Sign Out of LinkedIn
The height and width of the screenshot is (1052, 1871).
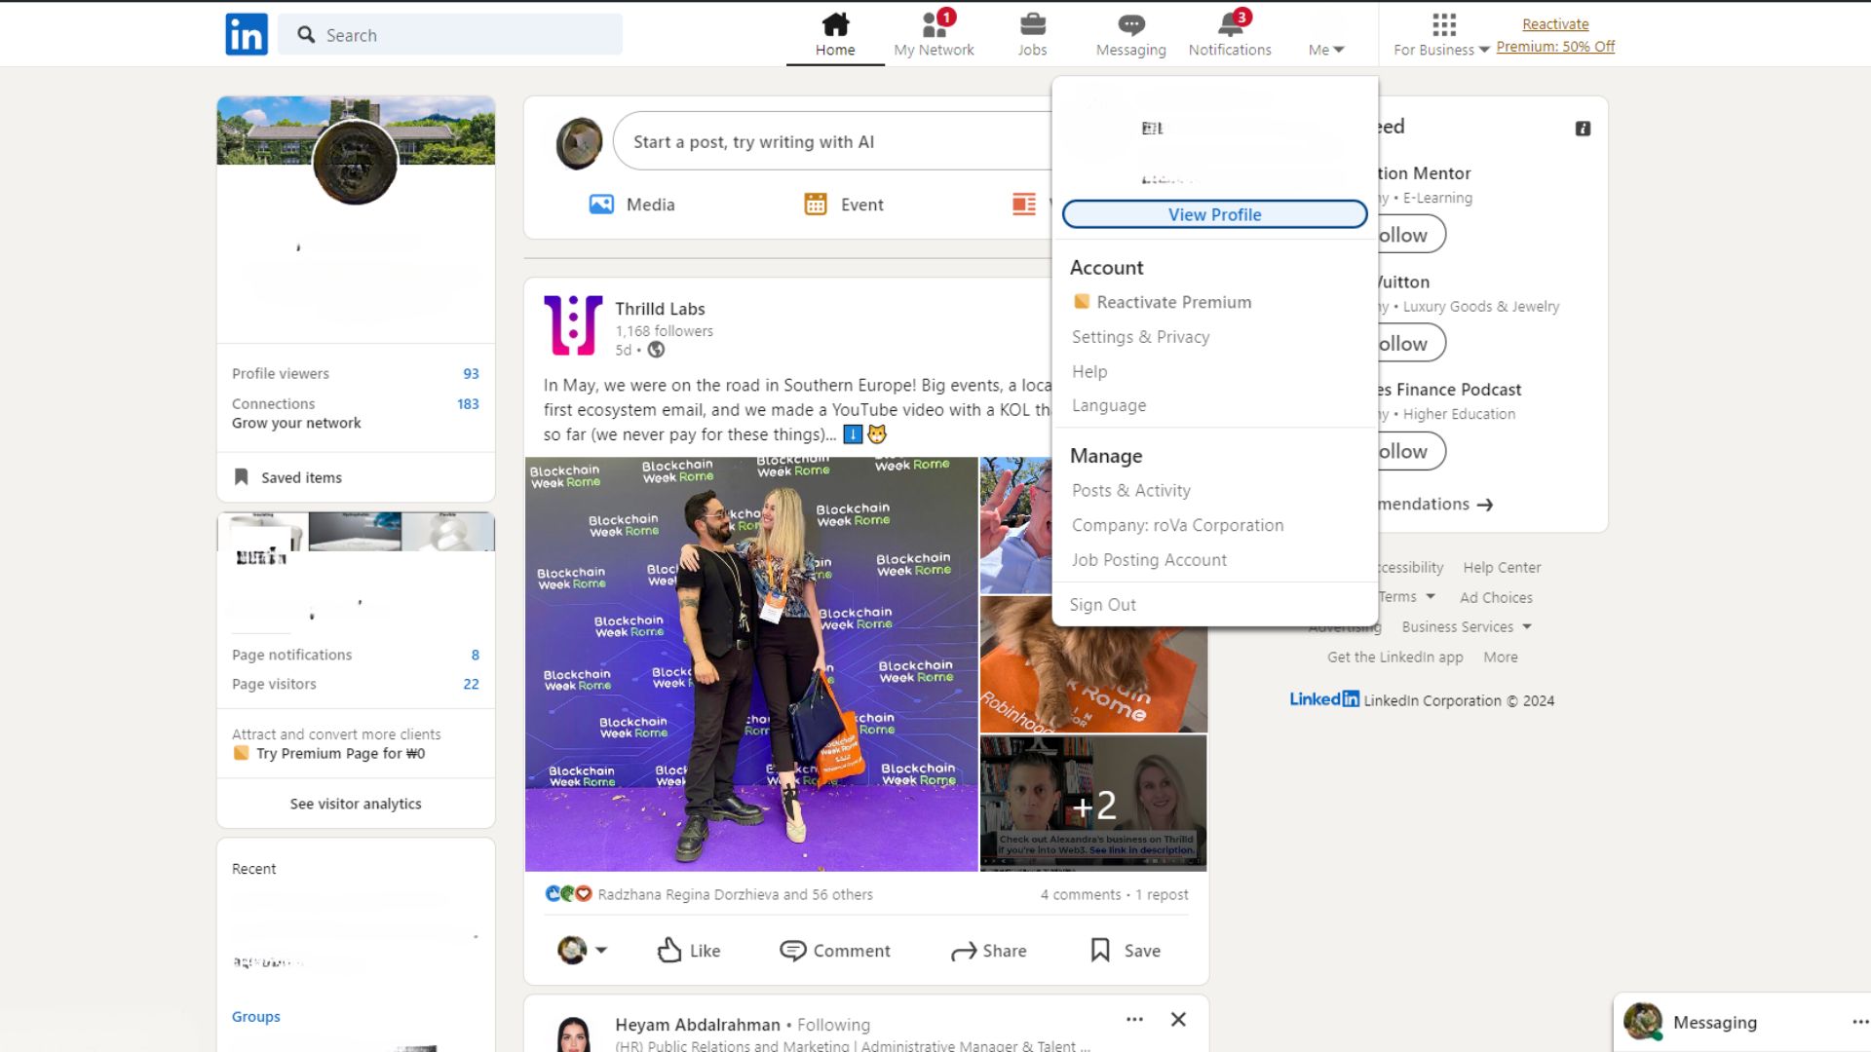[1102, 605]
